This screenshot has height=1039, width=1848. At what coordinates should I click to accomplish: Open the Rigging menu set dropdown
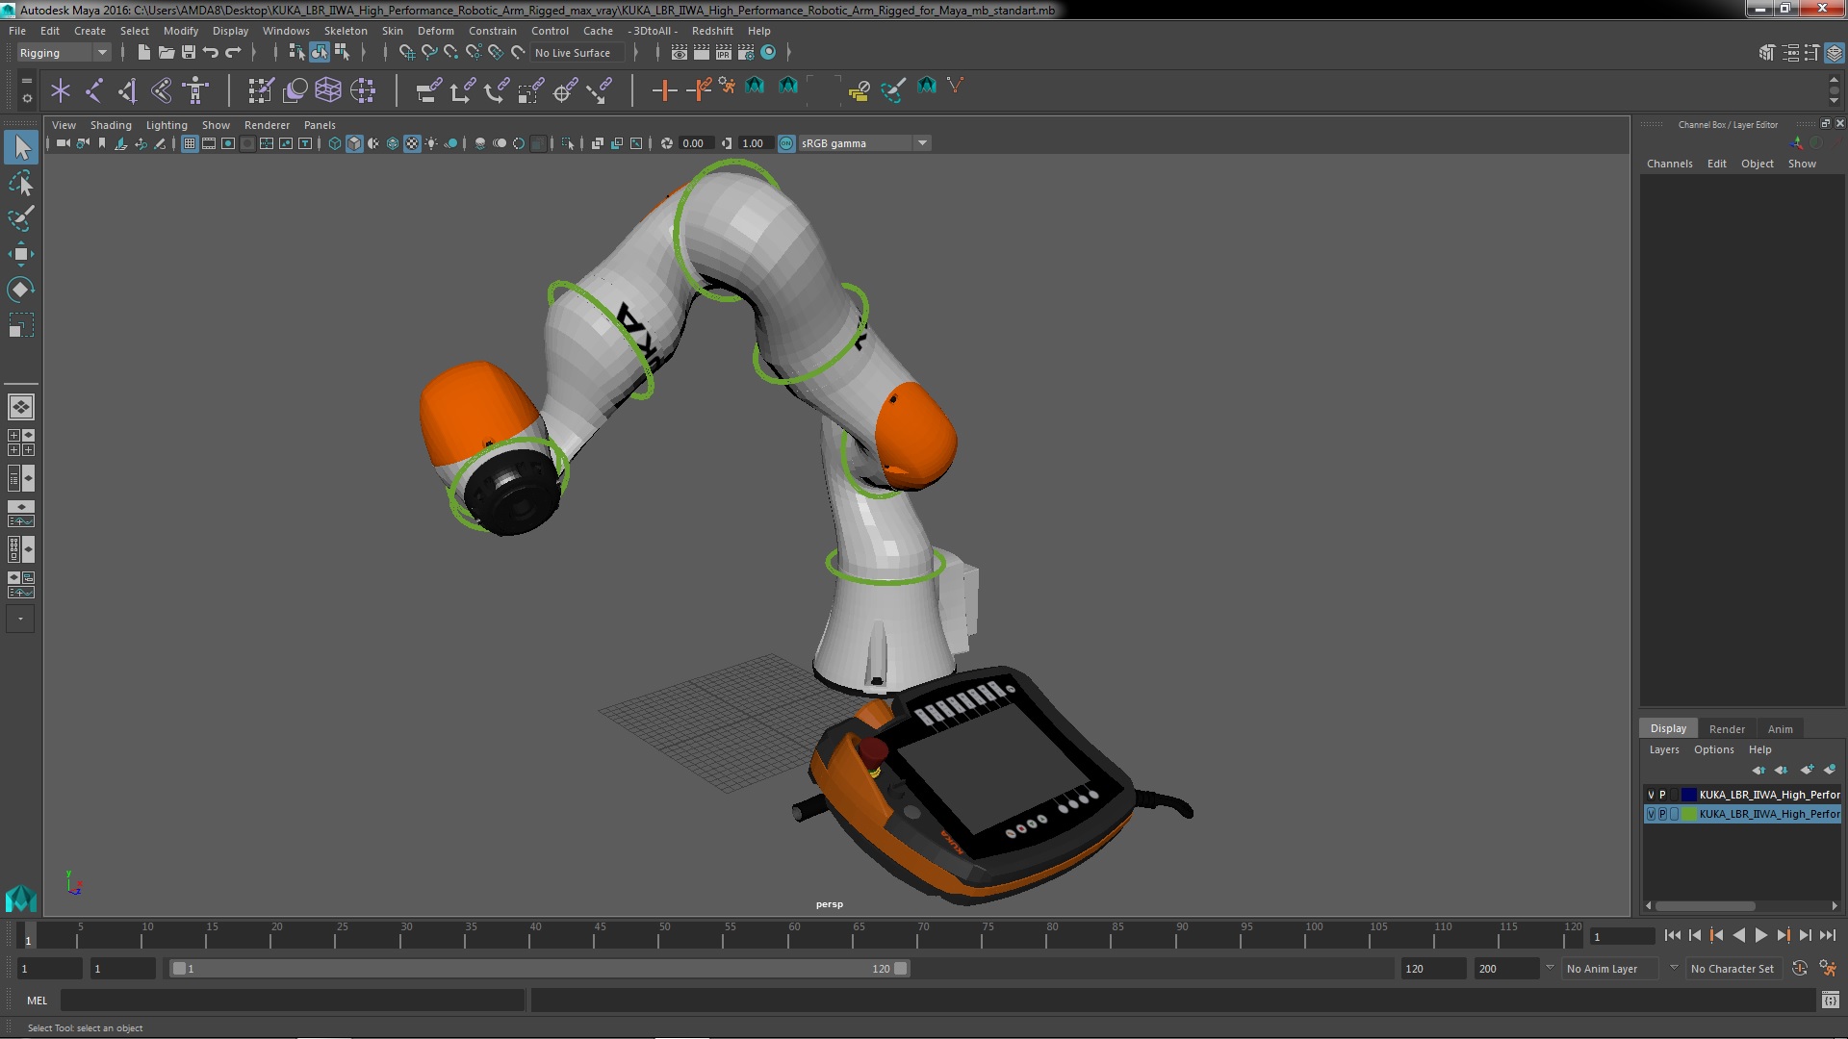[64, 53]
